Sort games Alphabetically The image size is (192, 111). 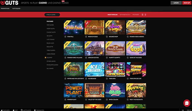pos(124,14)
